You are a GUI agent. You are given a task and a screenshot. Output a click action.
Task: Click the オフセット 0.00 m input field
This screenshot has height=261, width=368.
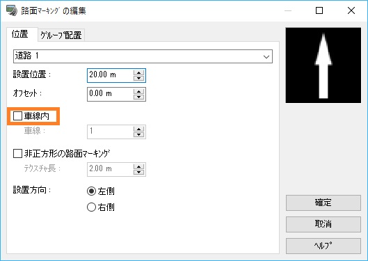click(110, 94)
